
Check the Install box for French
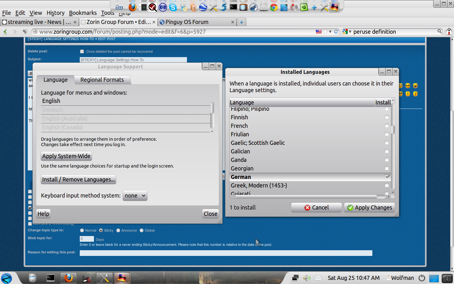(387, 126)
